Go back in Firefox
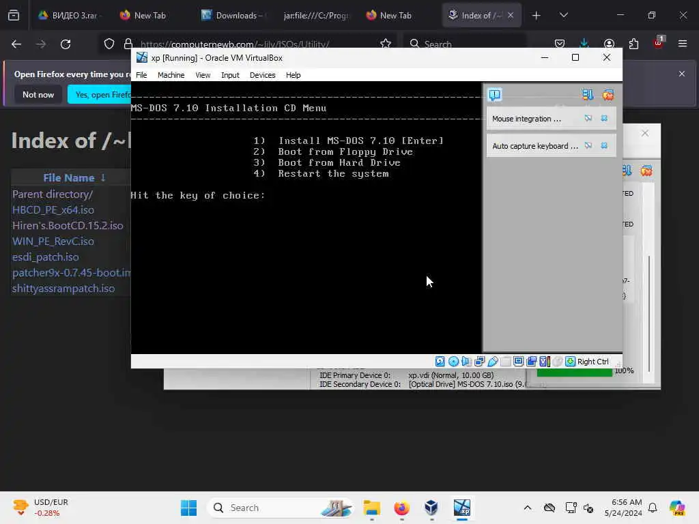The image size is (699, 524). point(16,44)
